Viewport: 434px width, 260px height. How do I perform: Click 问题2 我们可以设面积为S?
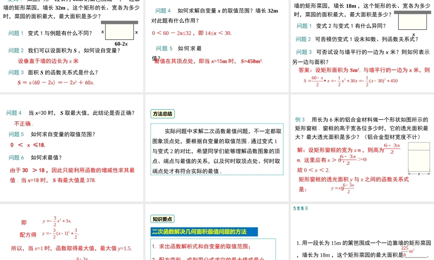pos(64,51)
